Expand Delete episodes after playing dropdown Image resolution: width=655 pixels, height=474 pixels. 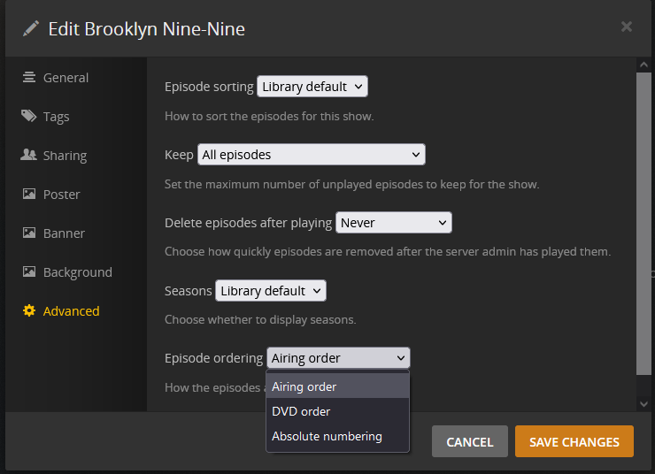tap(394, 223)
